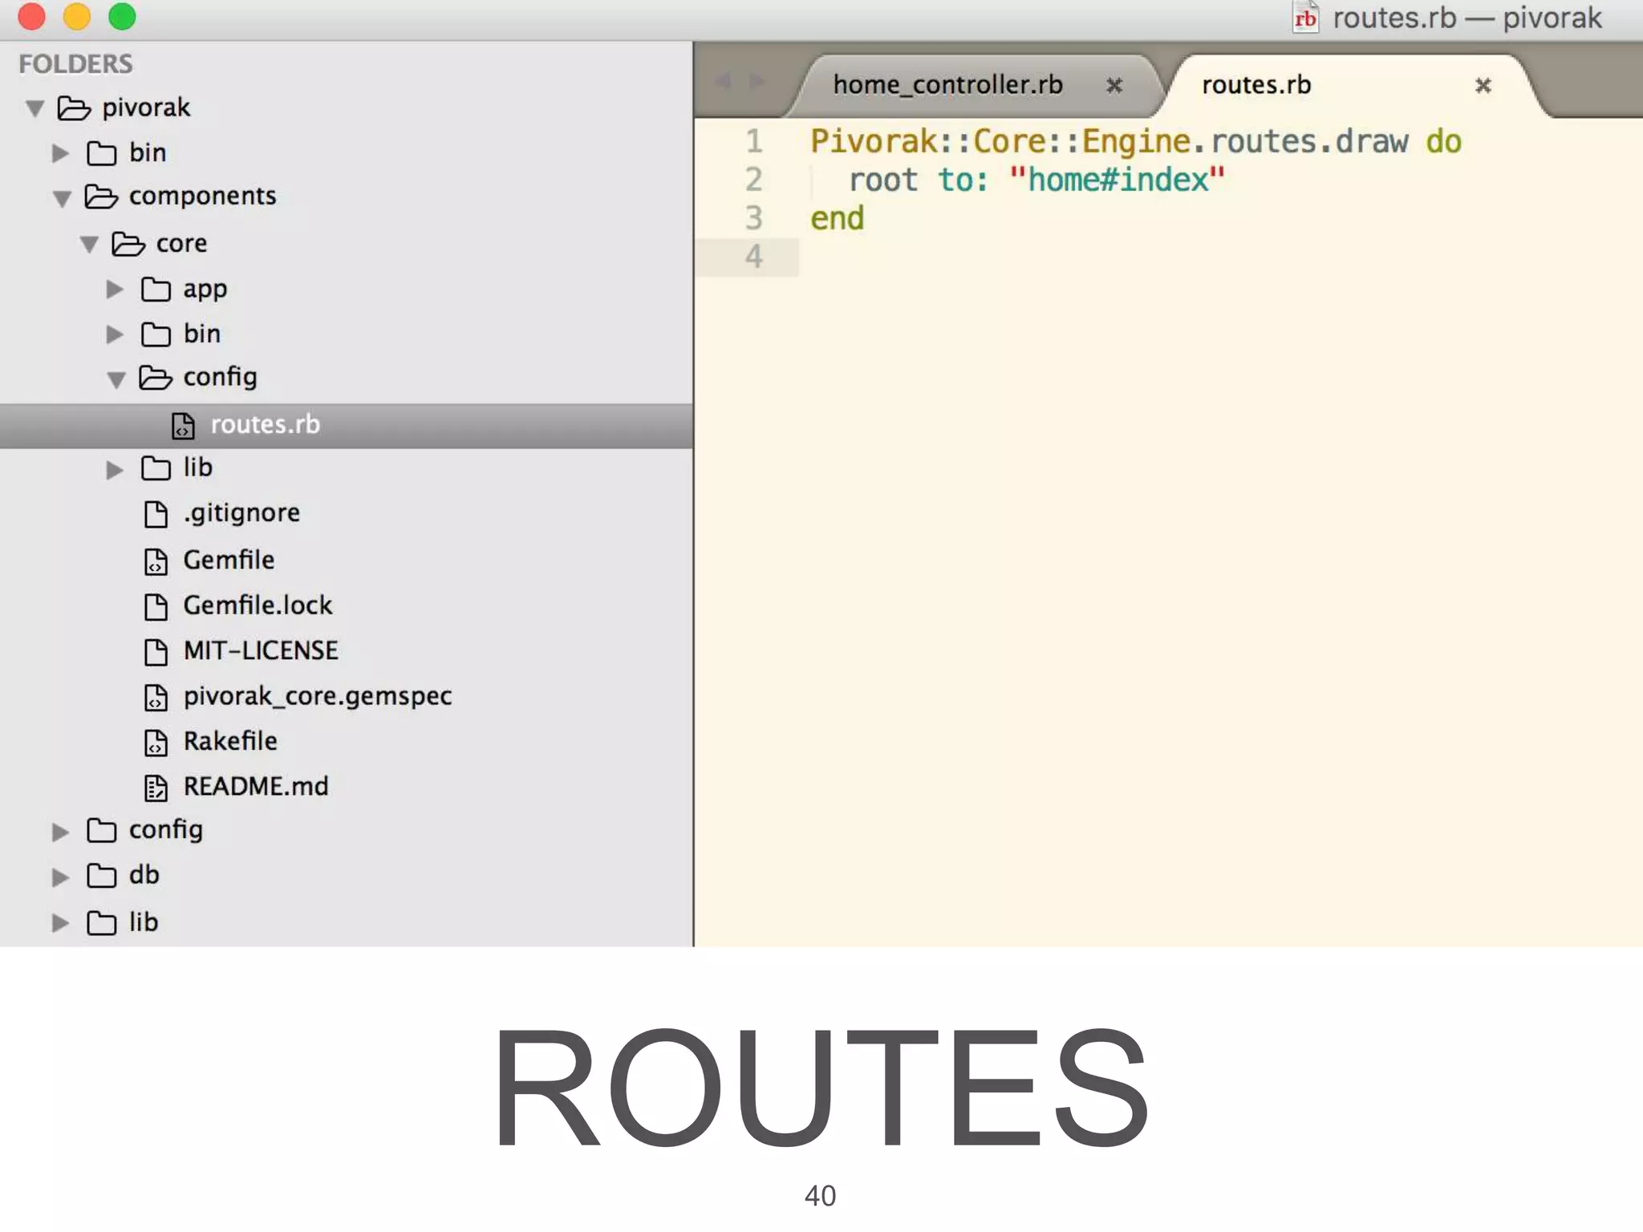Click the db folder icon
This screenshot has width=1643, height=1232.
point(101,876)
